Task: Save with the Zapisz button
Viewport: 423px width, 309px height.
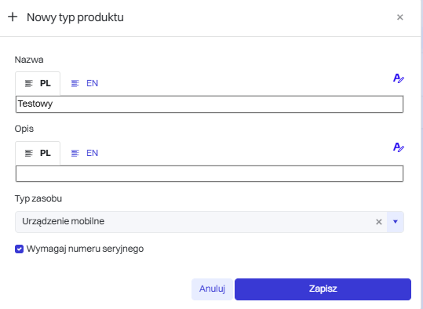Action: 323,289
